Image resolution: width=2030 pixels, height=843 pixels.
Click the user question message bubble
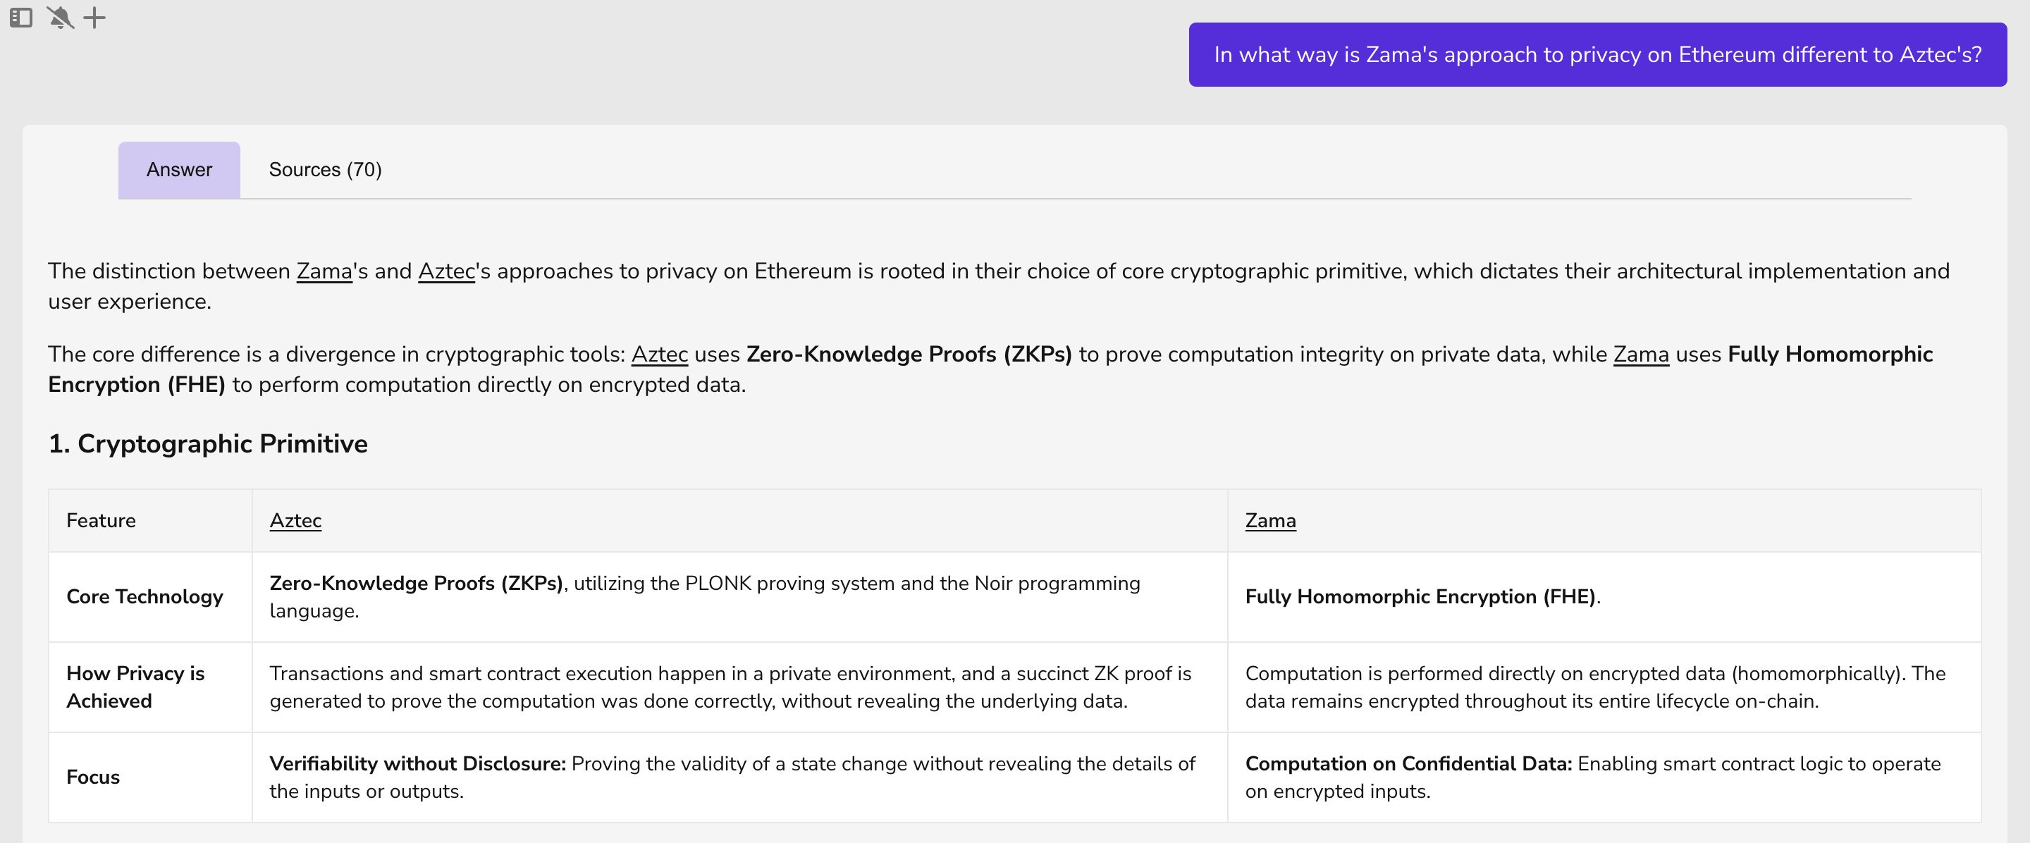click(1597, 54)
